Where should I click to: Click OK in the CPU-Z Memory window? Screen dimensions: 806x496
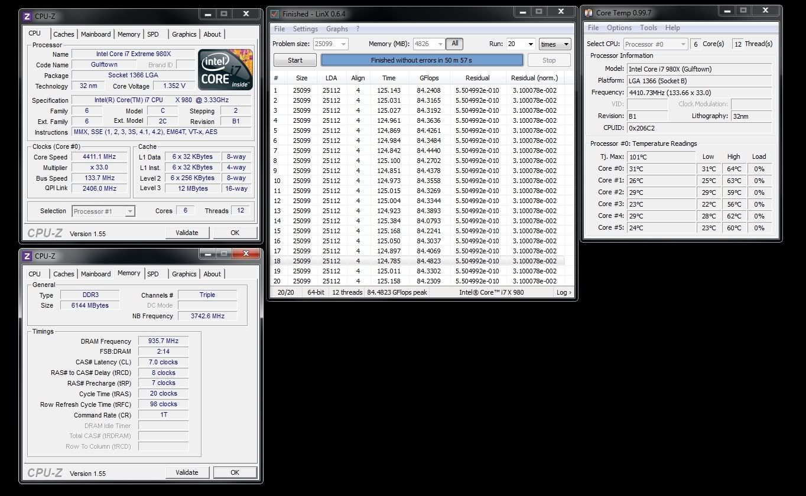click(x=235, y=472)
